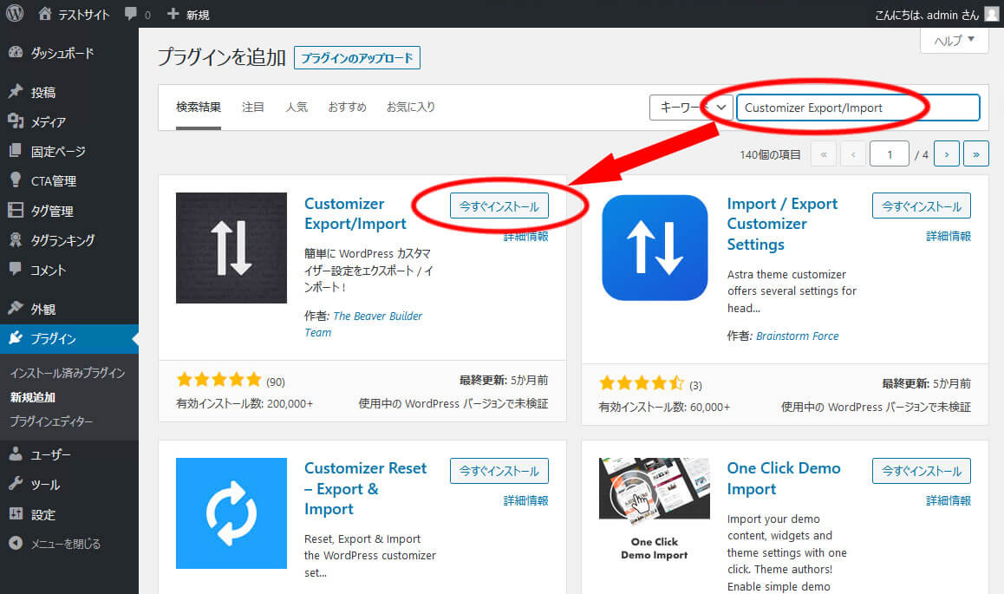The image size is (1004, 594).
Task: Click the plugin search input field
Action: pos(858,108)
